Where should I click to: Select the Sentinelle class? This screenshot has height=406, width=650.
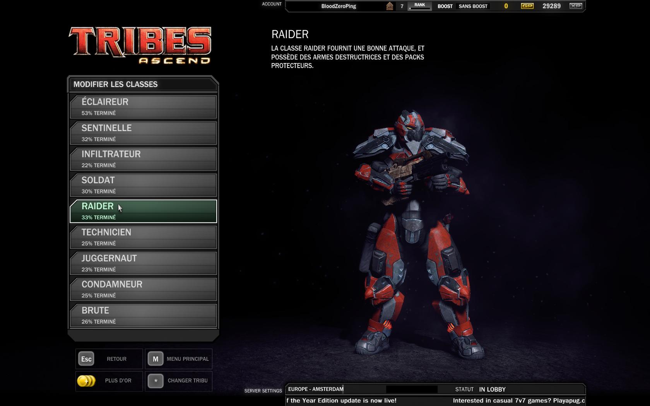(143, 133)
